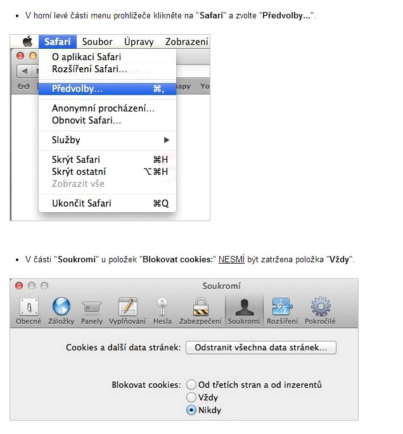
Task: Click Odstranit všechna data stránek button
Action: pos(261,347)
